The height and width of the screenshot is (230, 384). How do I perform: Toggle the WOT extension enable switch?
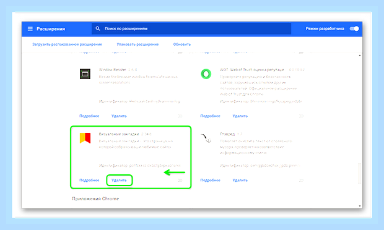tap(301, 116)
